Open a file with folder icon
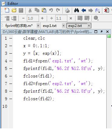 (x=14, y=10)
